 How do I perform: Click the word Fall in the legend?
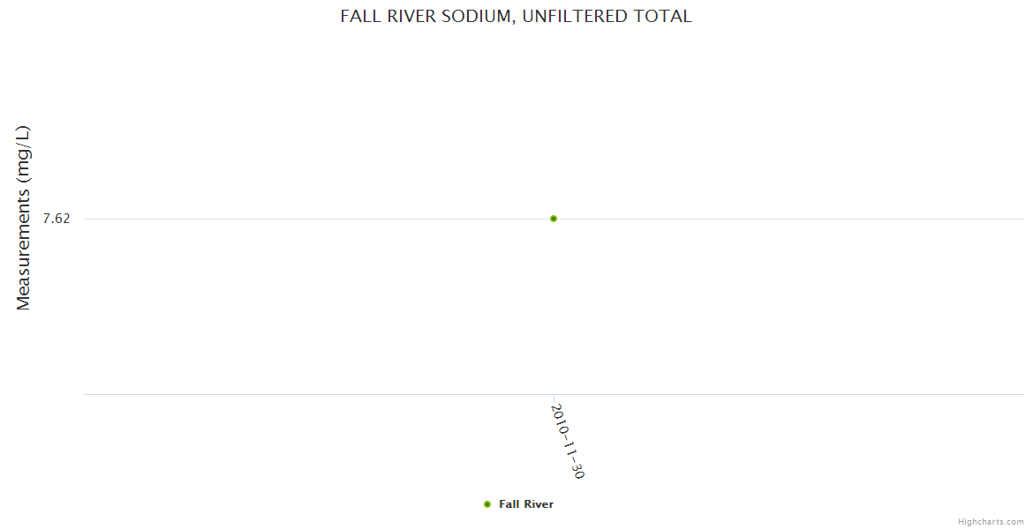pos(509,504)
